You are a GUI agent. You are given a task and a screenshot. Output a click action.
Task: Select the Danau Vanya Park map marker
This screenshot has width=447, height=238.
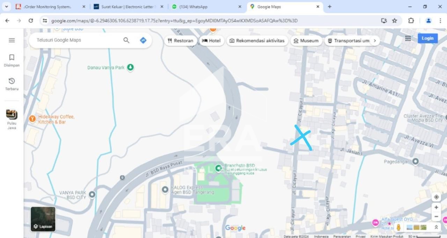(130, 67)
